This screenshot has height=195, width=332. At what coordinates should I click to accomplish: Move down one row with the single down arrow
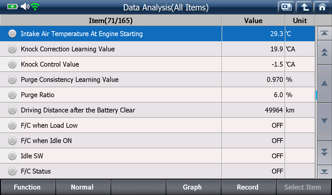324,121
